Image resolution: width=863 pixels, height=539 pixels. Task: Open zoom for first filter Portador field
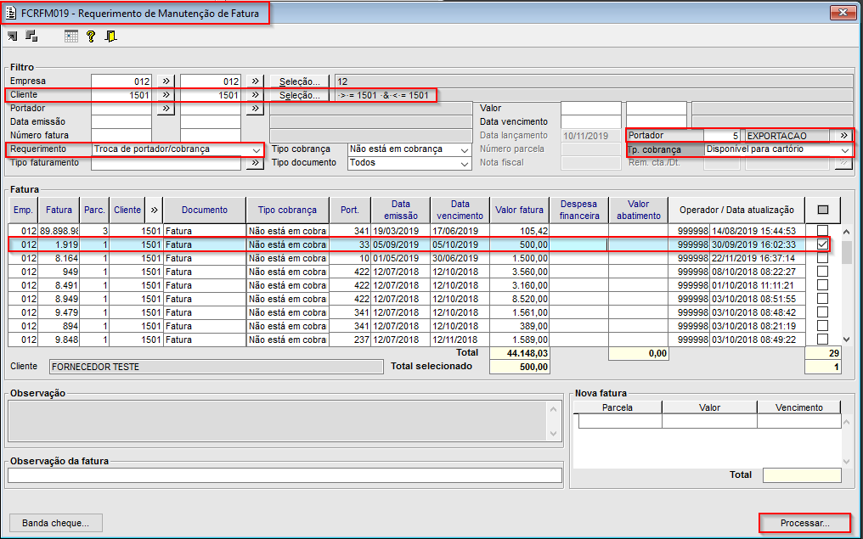point(166,109)
